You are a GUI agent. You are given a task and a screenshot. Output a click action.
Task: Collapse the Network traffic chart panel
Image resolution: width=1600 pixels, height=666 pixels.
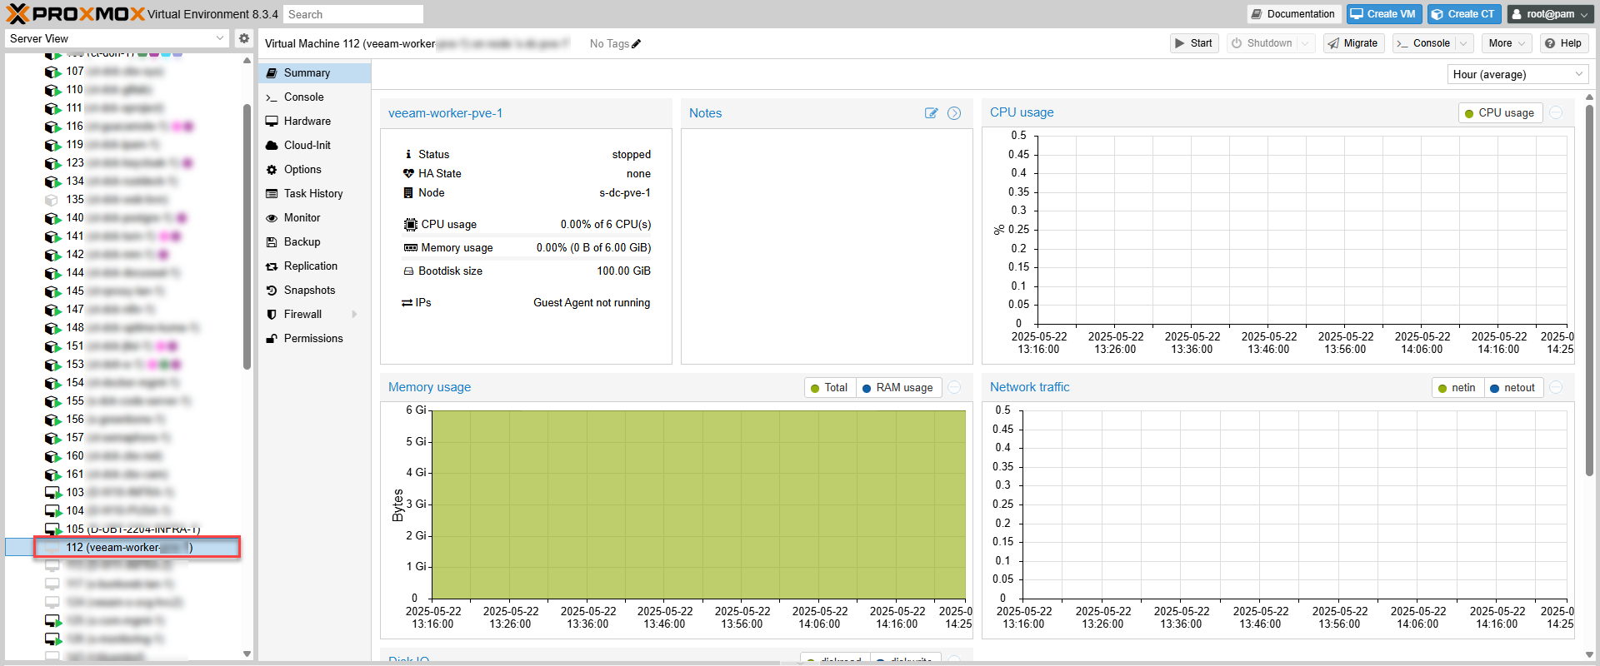click(x=1556, y=387)
